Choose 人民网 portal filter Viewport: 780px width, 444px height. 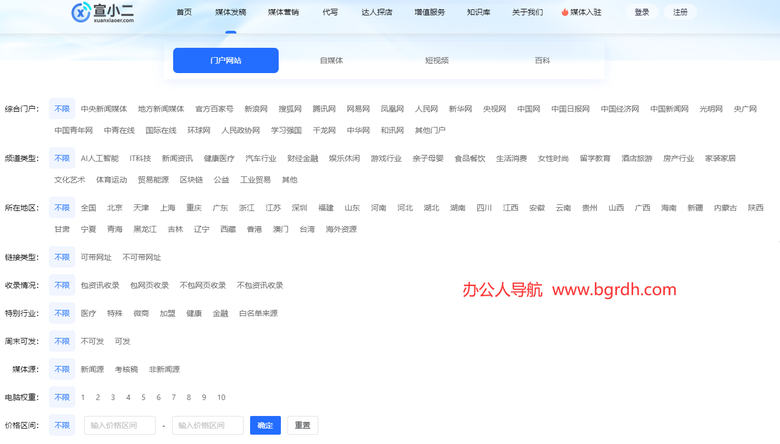tap(427, 109)
